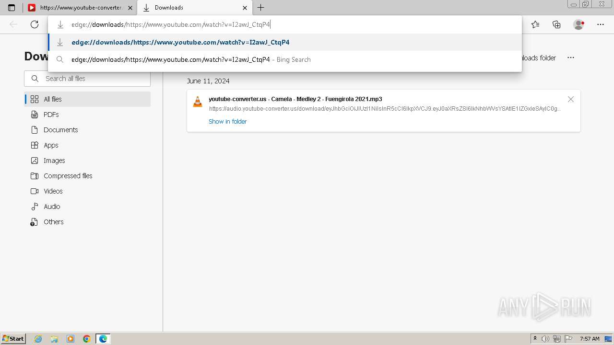Viewport: 614px width, 345px height.
Task: Click the search magnifier in Bing suggestion
Action: [x=60, y=59]
